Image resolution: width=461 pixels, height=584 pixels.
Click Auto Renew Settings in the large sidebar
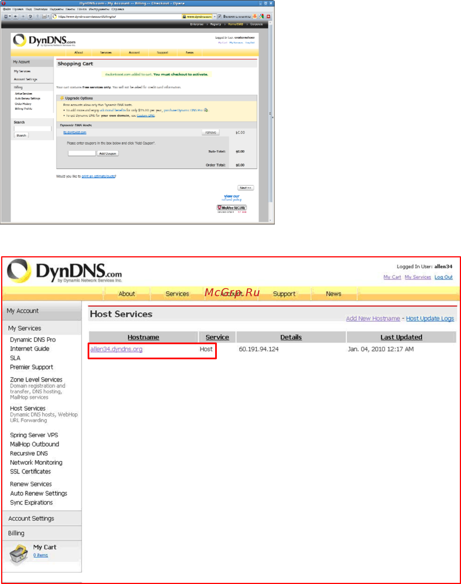coord(39,494)
